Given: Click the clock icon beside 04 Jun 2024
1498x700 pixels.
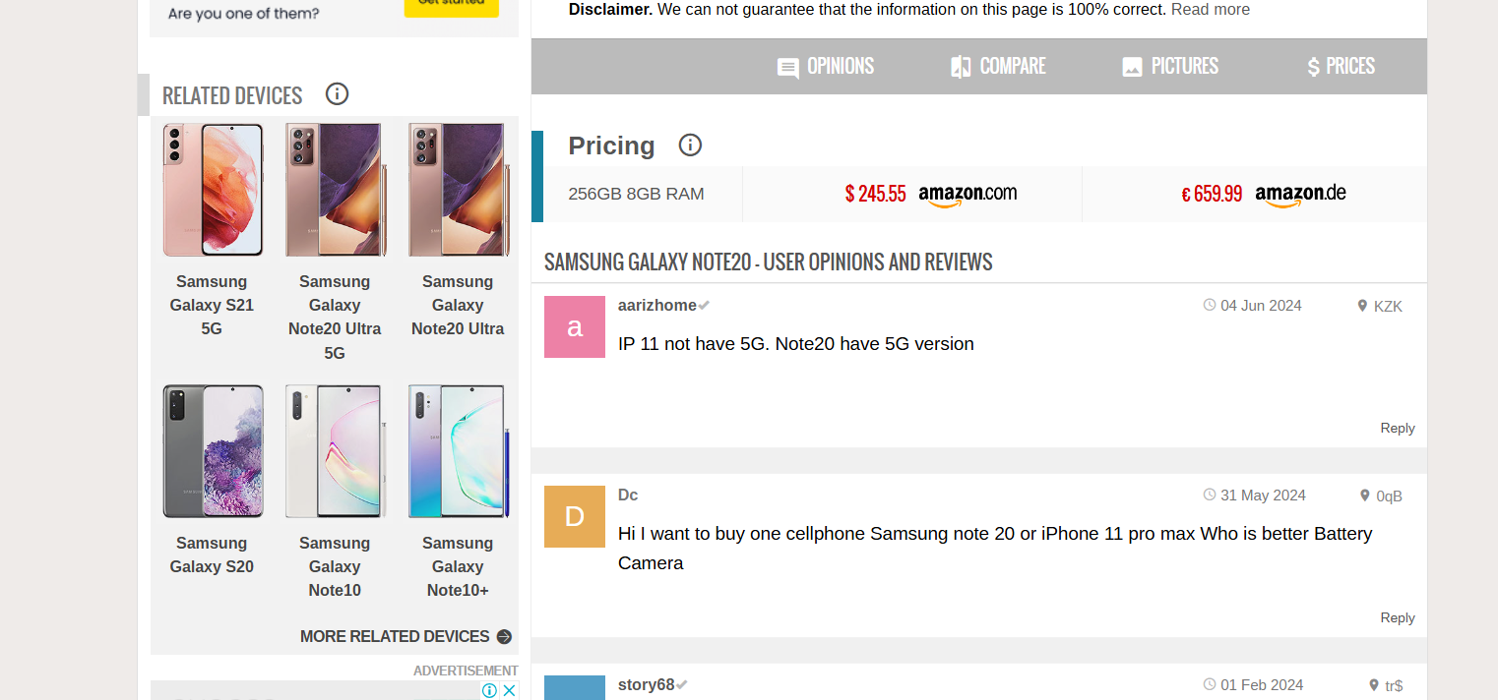Looking at the screenshot, I should tap(1210, 305).
